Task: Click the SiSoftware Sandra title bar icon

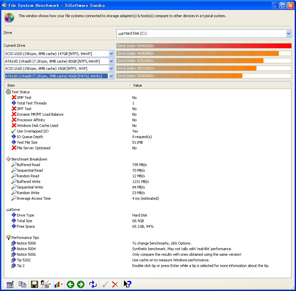Action: (x=4, y=5)
